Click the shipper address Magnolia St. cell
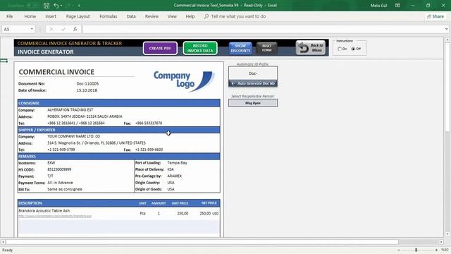Viewport: 451px width, 254px height. pyautogui.click(x=97, y=143)
